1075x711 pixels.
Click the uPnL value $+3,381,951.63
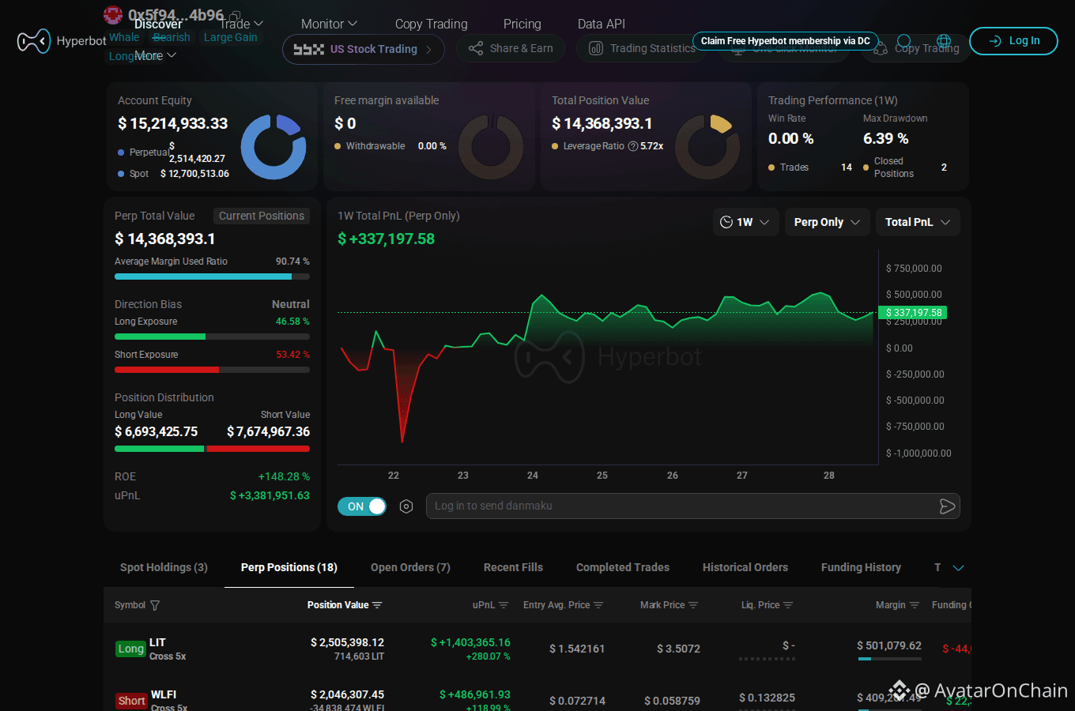click(x=270, y=495)
